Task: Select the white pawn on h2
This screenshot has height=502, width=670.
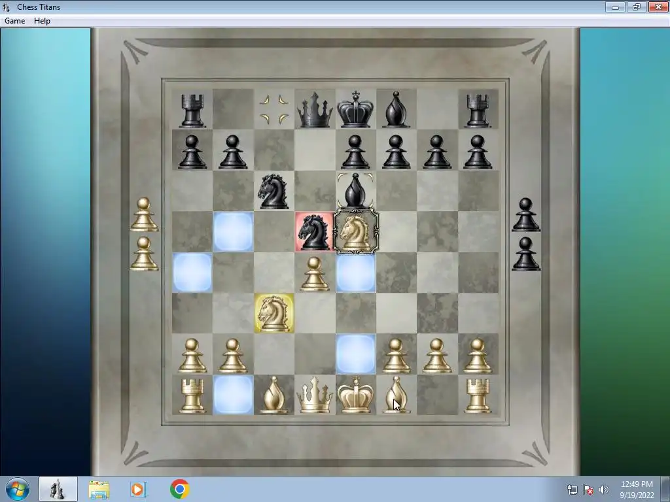Action: click(478, 356)
